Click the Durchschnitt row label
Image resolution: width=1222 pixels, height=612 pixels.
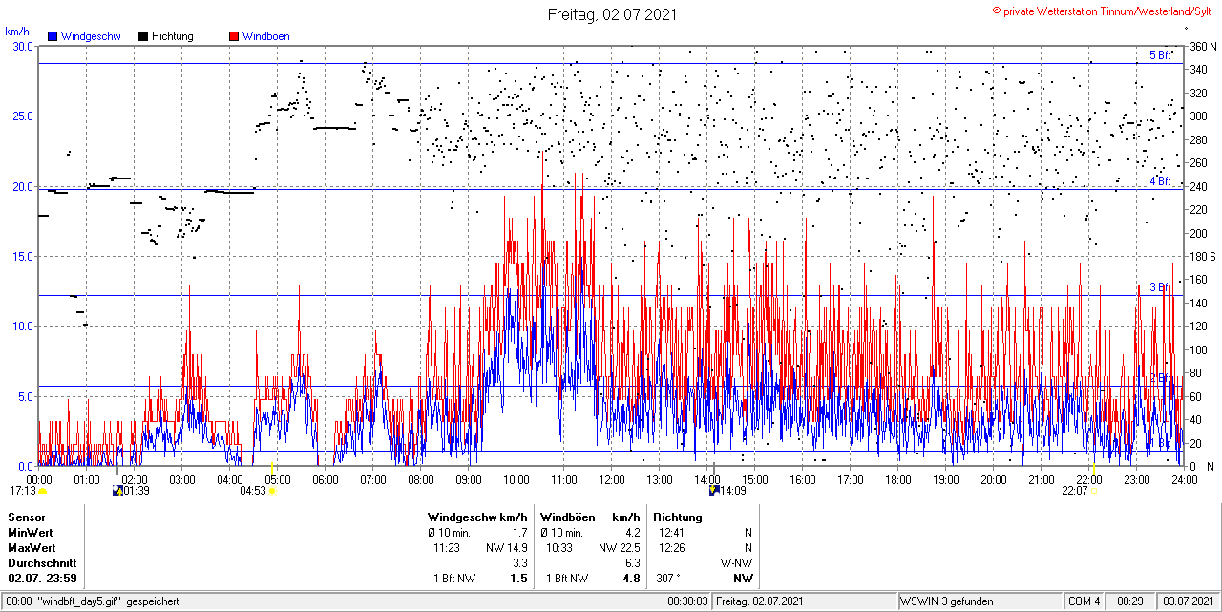42,562
